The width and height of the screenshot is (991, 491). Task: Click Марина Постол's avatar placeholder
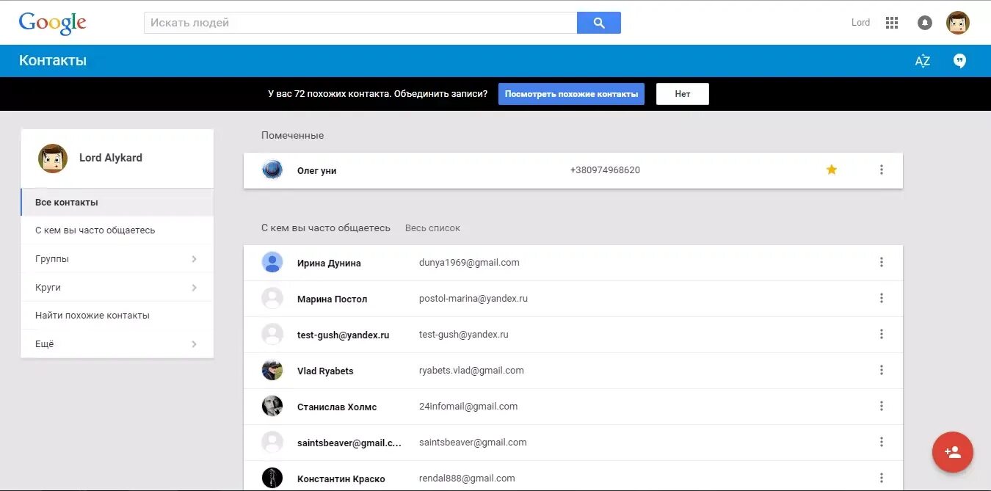[272, 298]
